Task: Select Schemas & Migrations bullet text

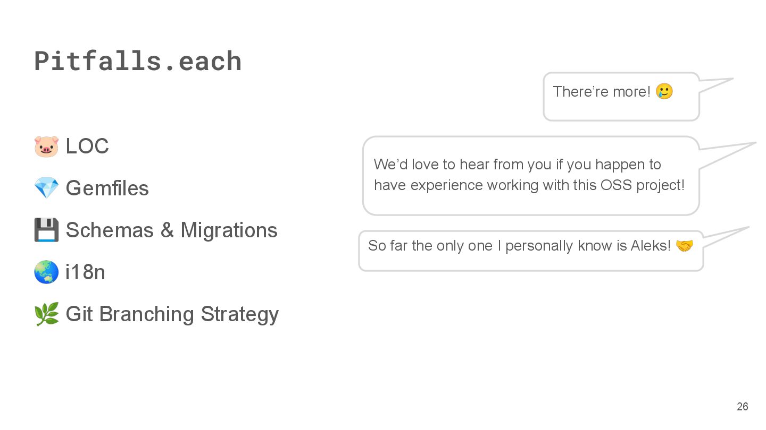Action: [171, 230]
